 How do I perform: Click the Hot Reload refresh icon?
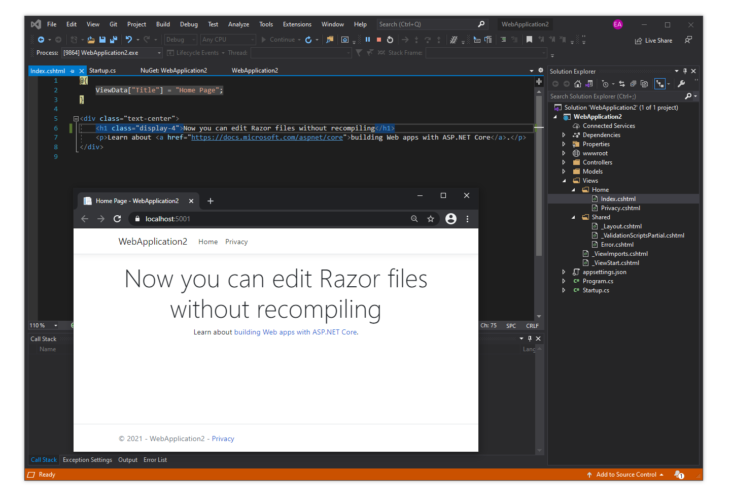(x=308, y=40)
